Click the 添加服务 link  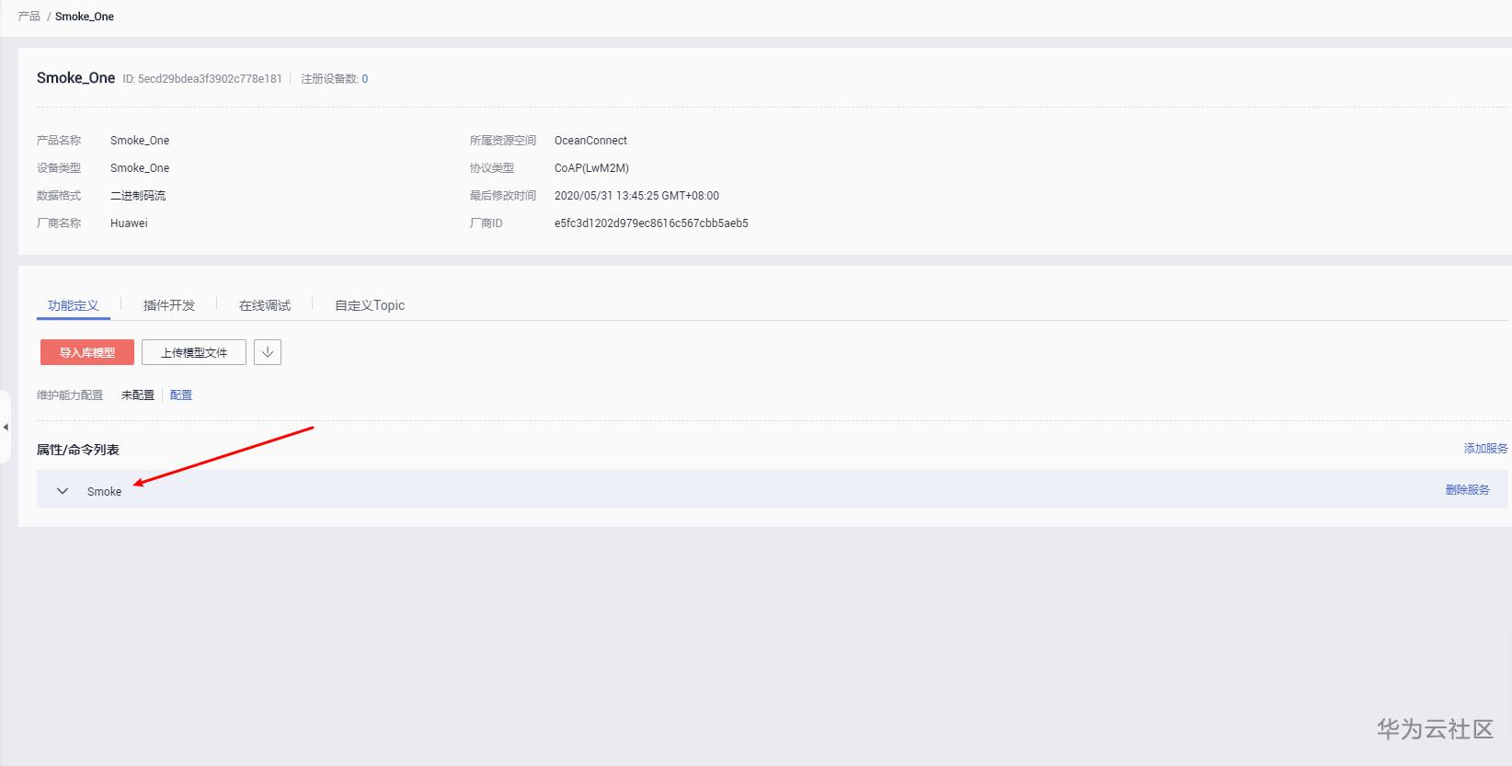(x=1486, y=449)
